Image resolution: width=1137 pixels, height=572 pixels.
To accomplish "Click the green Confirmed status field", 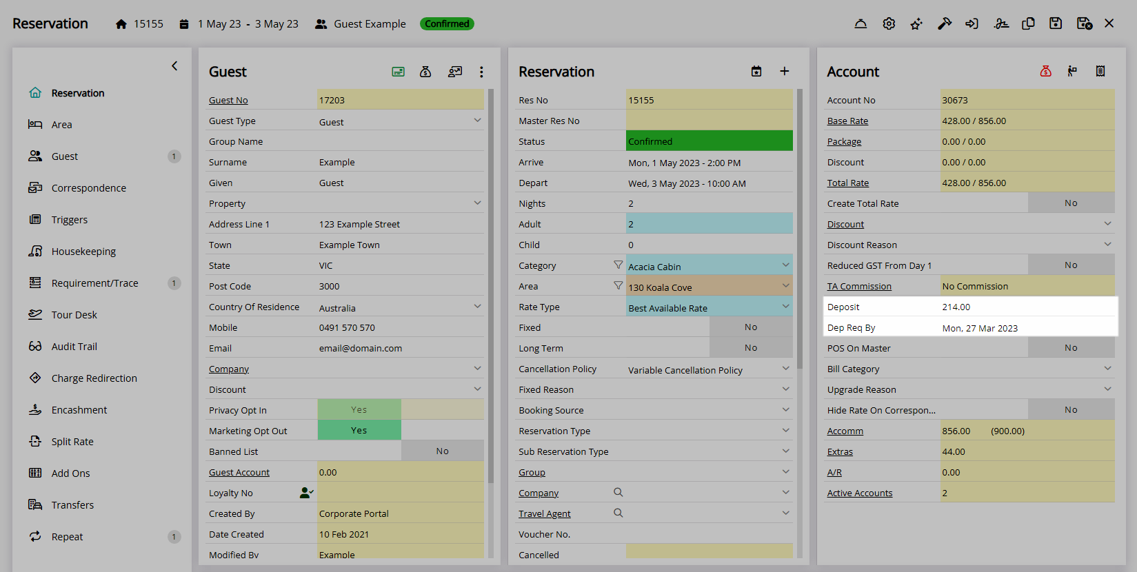I will pyautogui.click(x=710, y=141).
